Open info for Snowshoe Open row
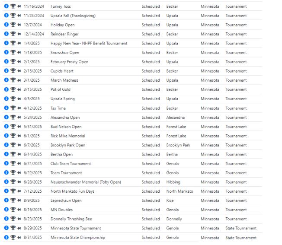The height and width of the screenshot is (245, 282). (x=6, y=53)
